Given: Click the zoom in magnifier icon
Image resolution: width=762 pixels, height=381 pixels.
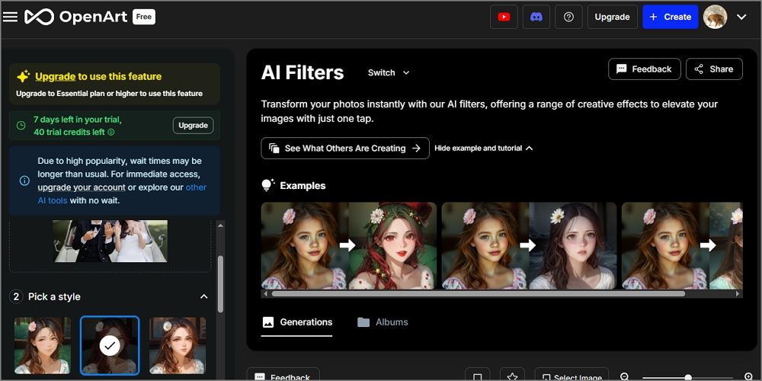Looking at the screenshot, I should (x=748, y=377).
